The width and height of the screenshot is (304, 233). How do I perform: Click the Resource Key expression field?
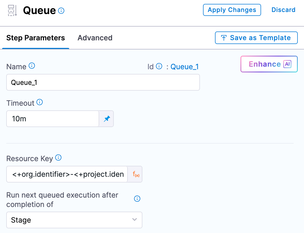[67, 174]
